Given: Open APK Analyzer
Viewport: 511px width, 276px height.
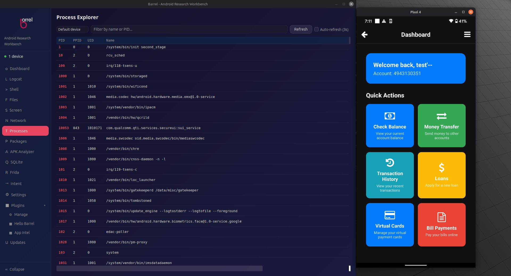Looking at the screenshot, I should pos(25,152).
